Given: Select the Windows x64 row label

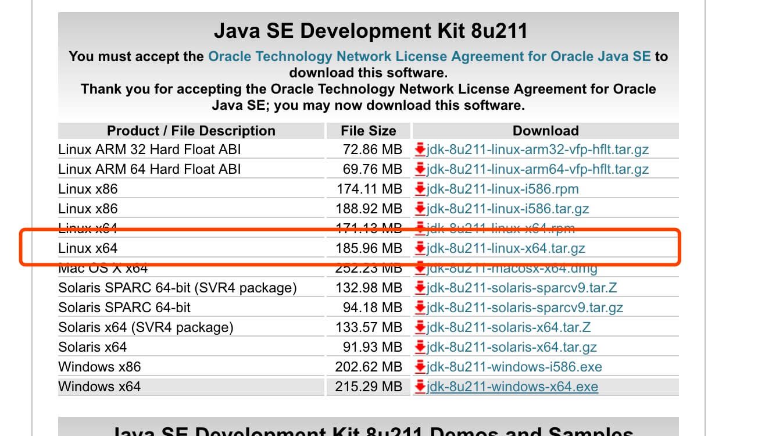Looking at the screenshot, I should pyautogui.click(x=99, y=387).
